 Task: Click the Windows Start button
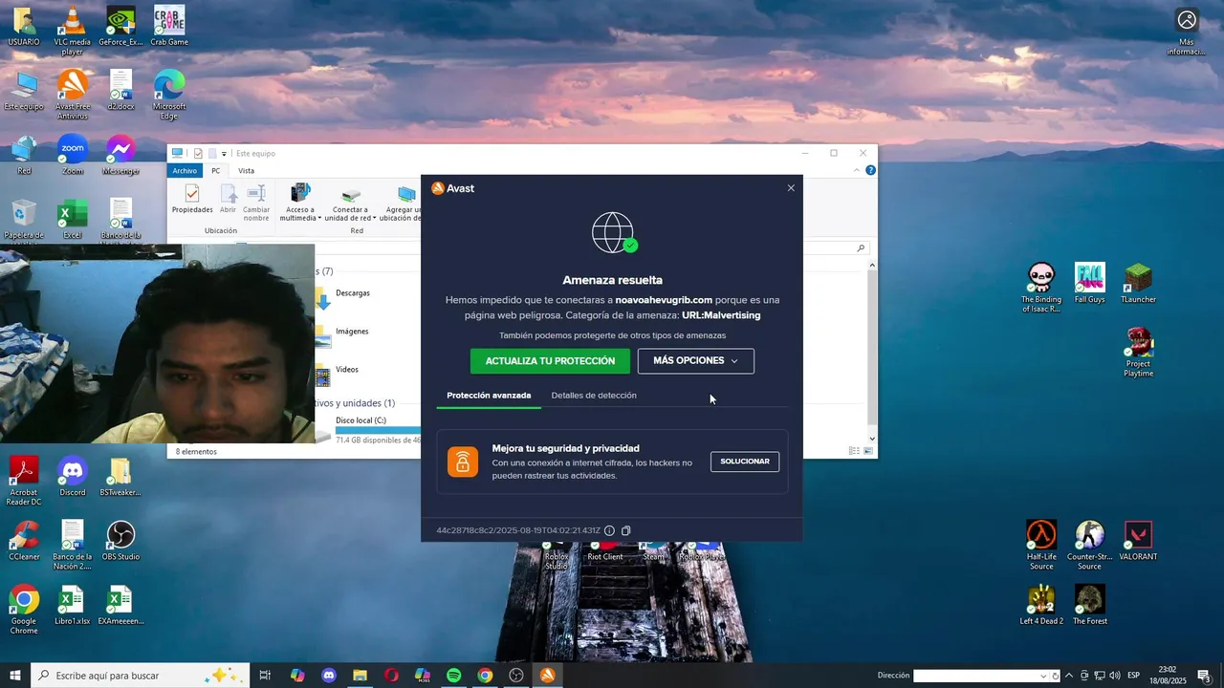15,676
